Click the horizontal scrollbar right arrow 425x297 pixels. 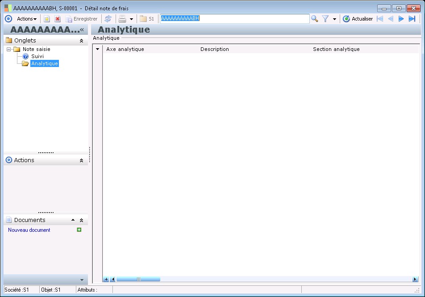click(x=415, y=279)
